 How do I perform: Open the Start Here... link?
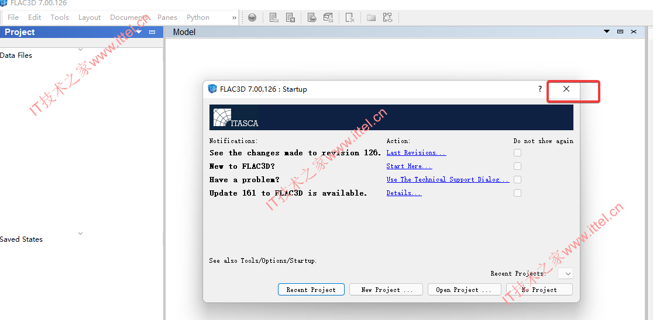(x=410, y=166)
